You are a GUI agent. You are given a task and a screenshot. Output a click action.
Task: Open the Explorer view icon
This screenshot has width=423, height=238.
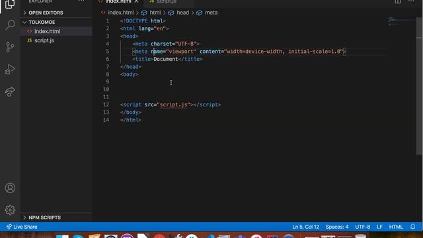[10, 4]
